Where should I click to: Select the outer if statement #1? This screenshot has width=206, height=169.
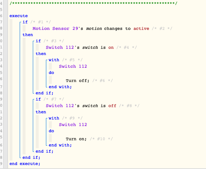click(x=25, y=22)
